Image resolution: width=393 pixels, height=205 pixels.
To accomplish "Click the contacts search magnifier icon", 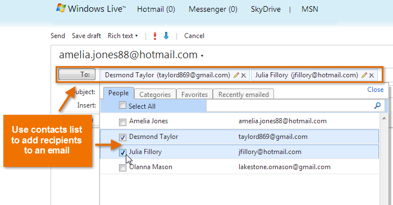I will point(377,105).
